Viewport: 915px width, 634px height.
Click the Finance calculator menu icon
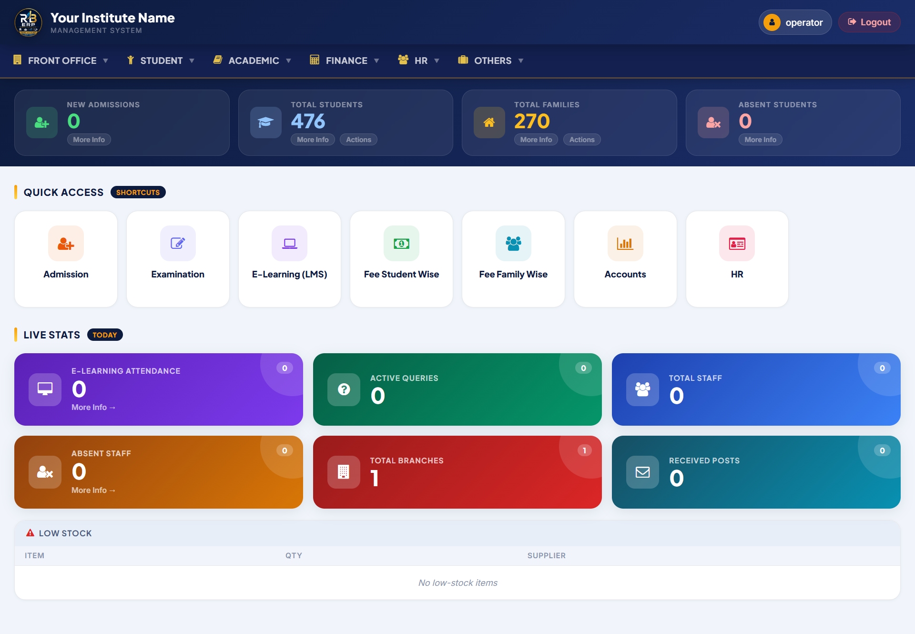coord(315,60)
